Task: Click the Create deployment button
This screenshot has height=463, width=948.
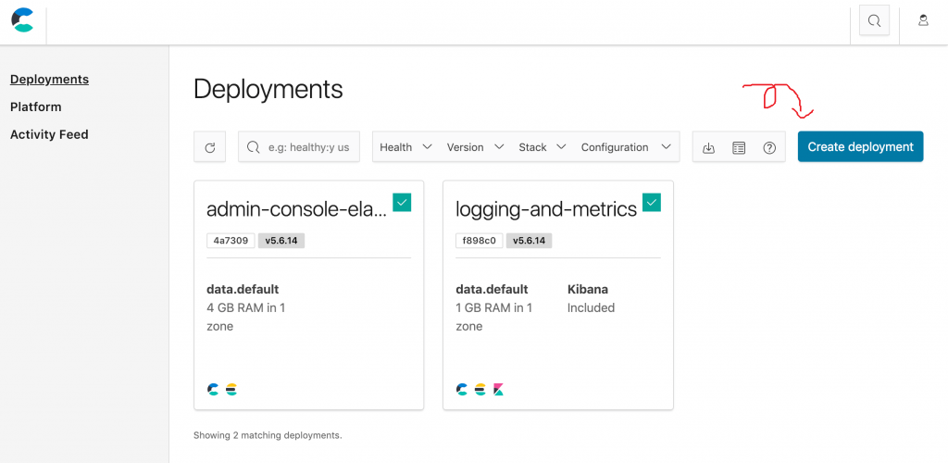Action: pyautogui.click(x=860, y=146)
